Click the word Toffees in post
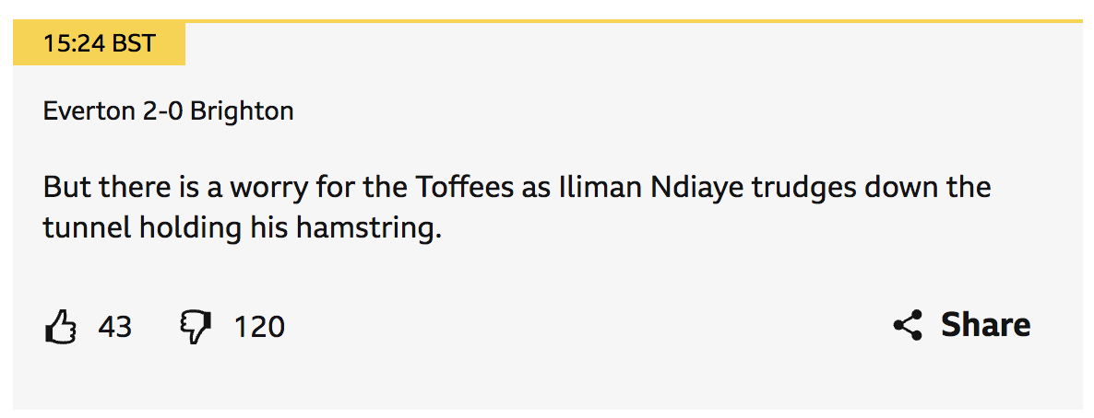Image resolution: width=1094 pixels, height=418 pixels. pos(466,188)
